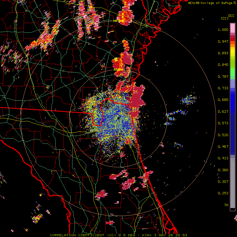Click the black radar site dot at center
This screenshot has height=237, width=237.
pyautogui.click(x=118, y=118)
